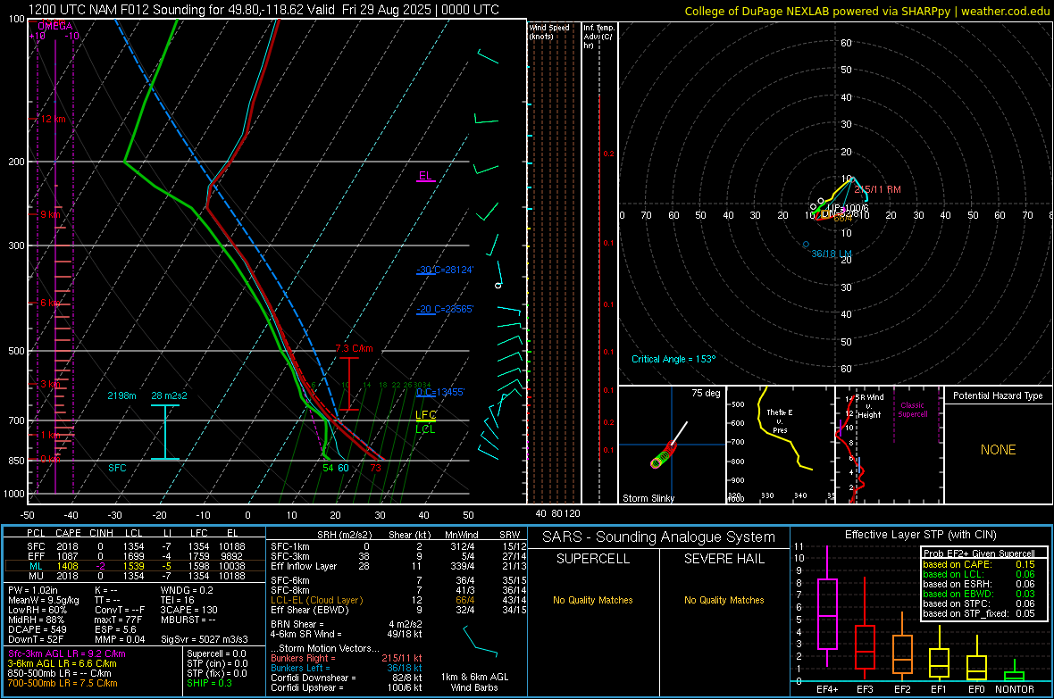Click the yellow LFC label
Image resolution: width=1054 pixels, height=699 pixels.
click(425, 415)
